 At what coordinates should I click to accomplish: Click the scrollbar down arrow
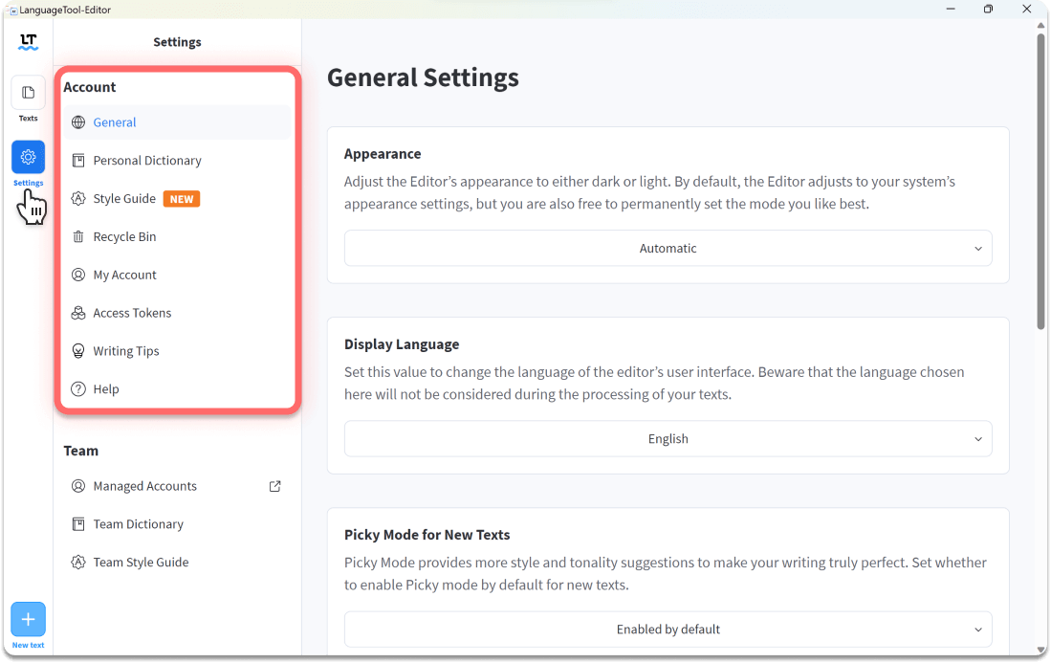point(1040,650)
